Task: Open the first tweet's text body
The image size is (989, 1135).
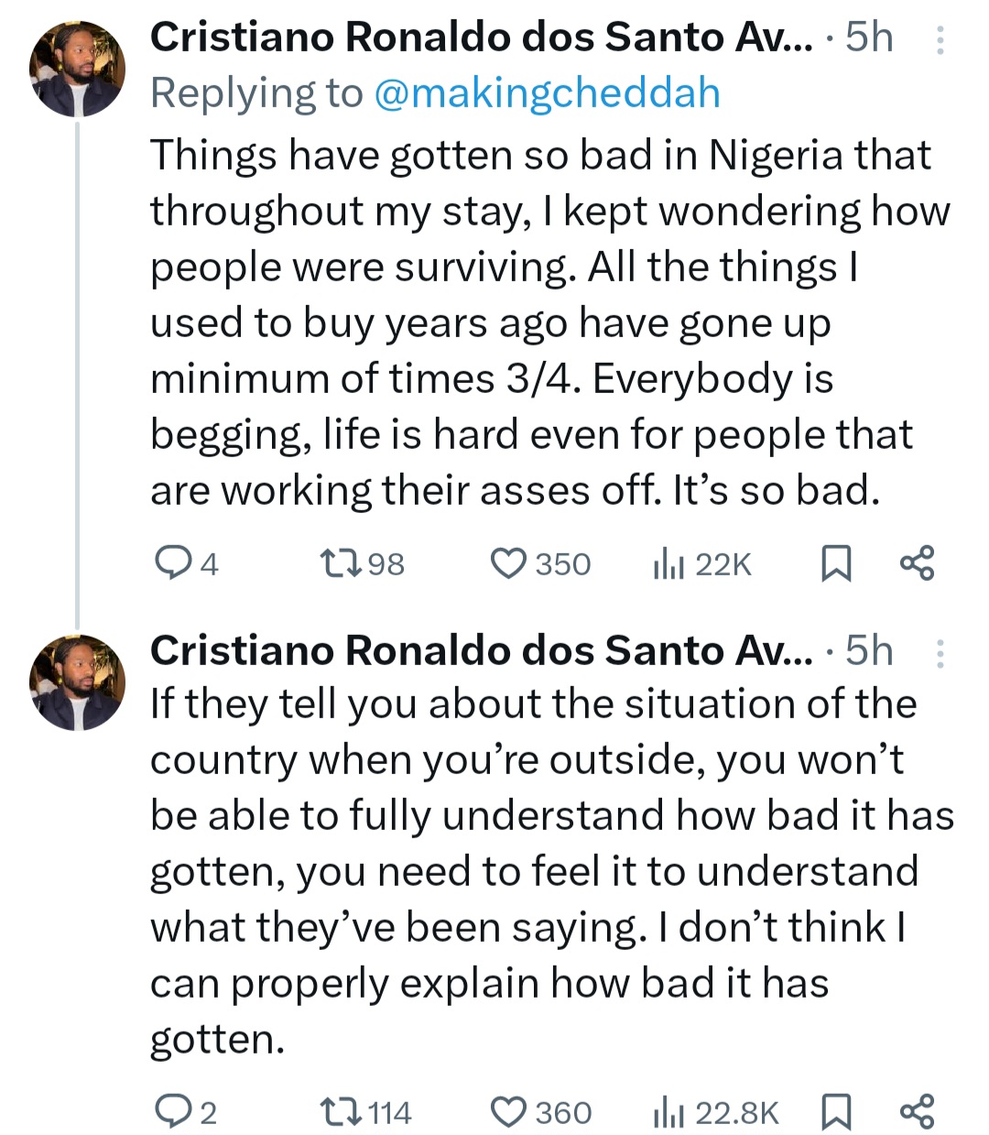Action: pyautogui.click(x=549, y=322)
